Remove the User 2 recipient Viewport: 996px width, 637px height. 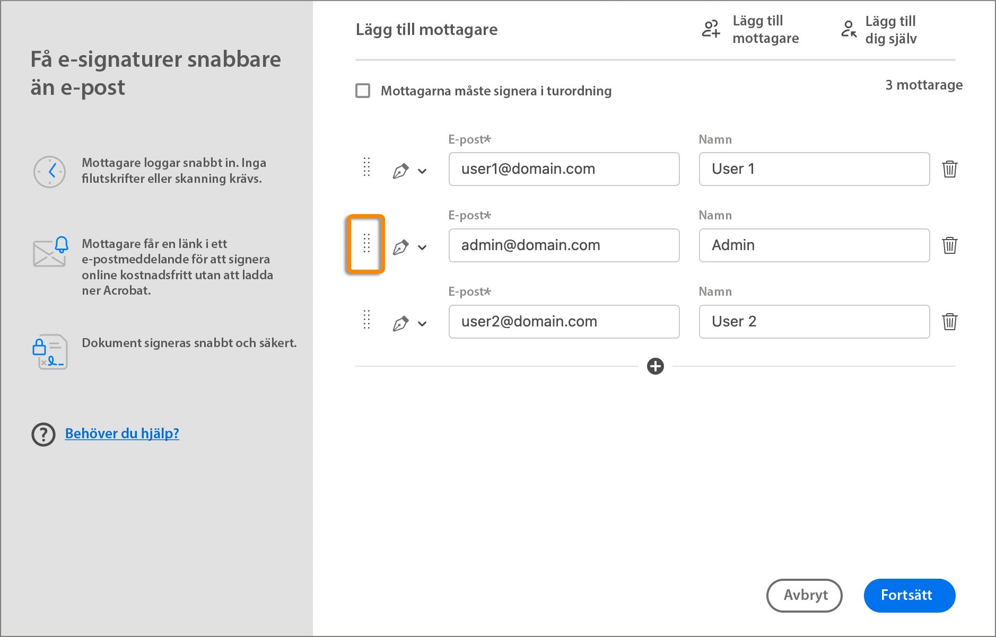[949, 322]
